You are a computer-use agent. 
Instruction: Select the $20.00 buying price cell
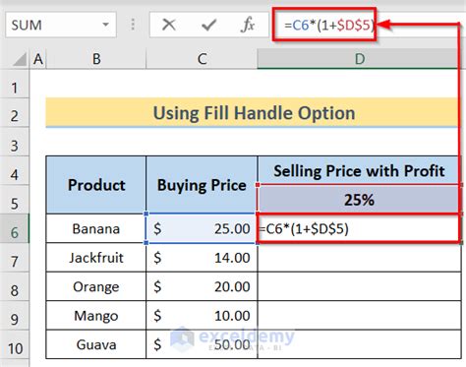[202, 286]
